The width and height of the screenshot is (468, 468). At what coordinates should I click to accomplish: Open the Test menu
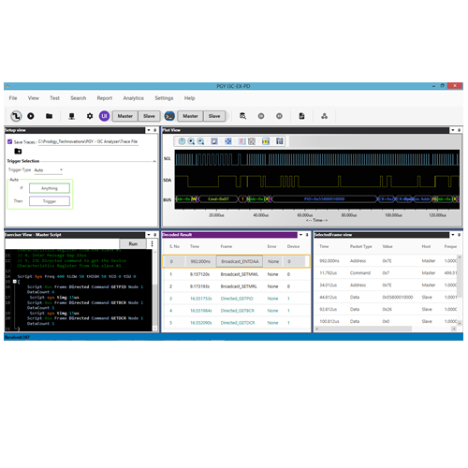coord(54,98)
